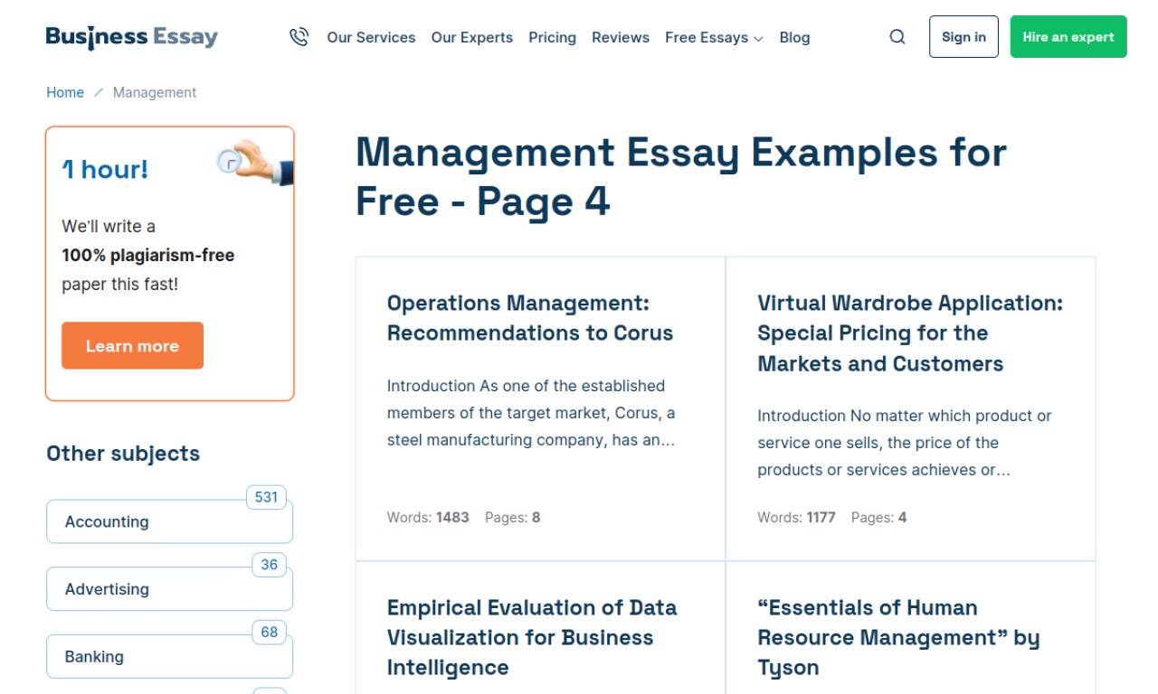Select the Management breadcrumb
1158x694 pixels.
coord(155,92)
